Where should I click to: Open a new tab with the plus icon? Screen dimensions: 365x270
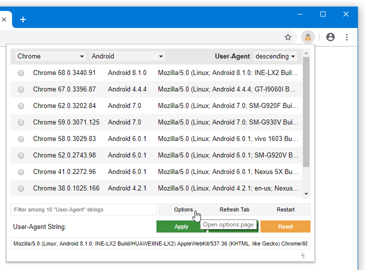(x=23, y=19)
